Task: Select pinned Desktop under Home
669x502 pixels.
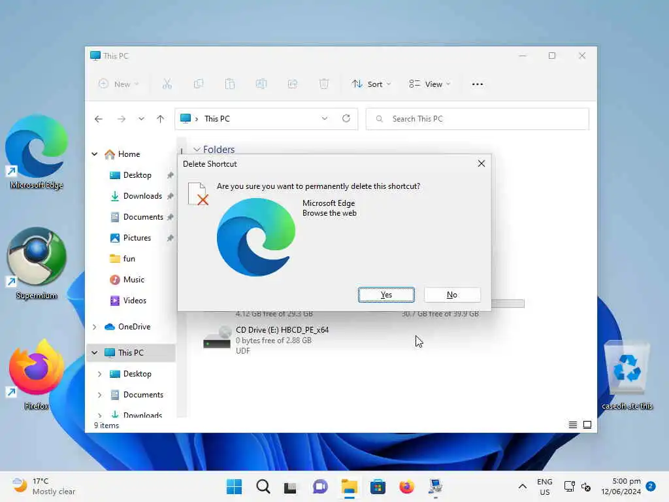Action: point(137,175)
